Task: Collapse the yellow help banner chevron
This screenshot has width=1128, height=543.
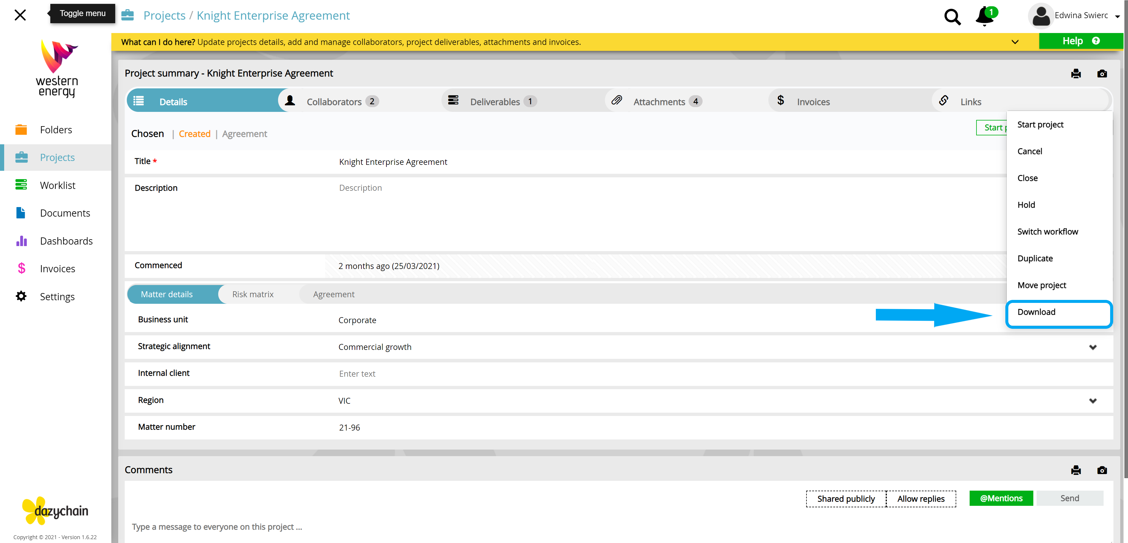Action: coord(1015,42)
